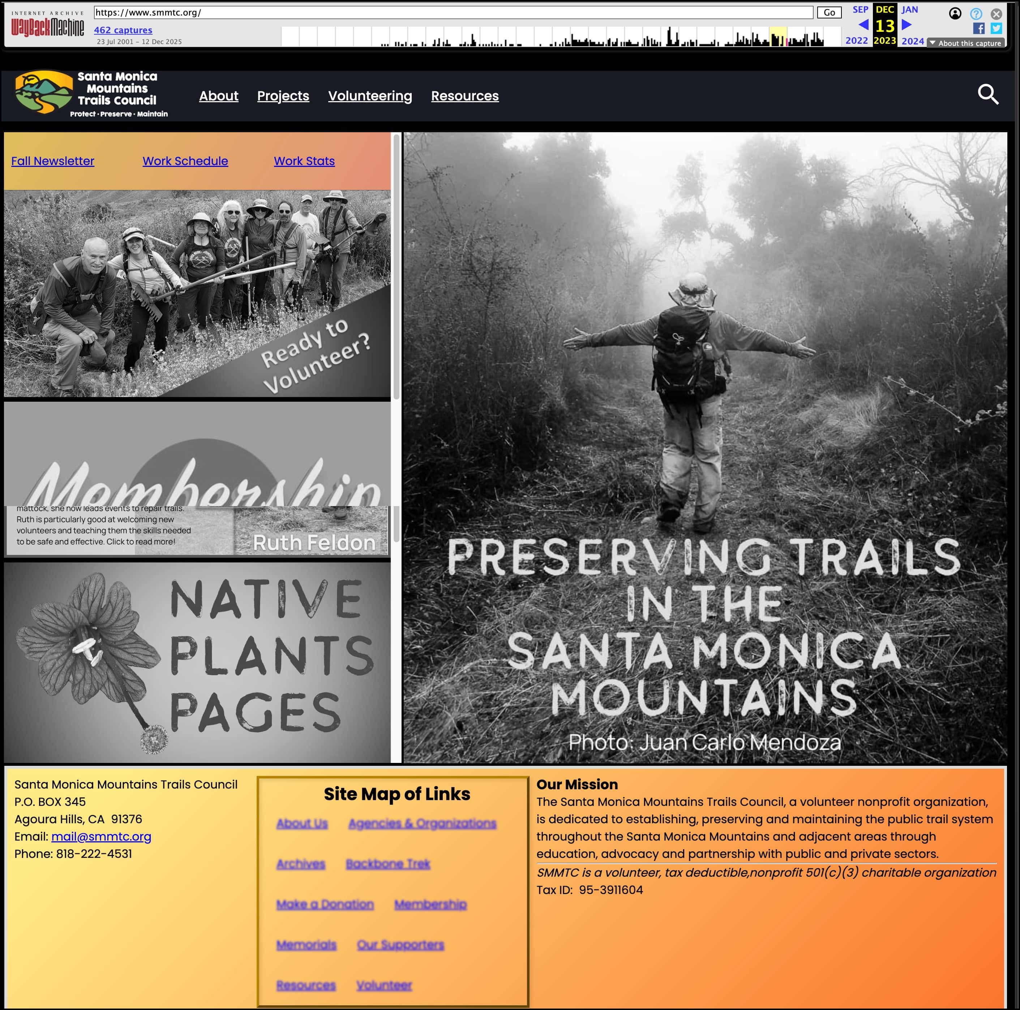This screenshot has width=1020, height=1010.
Task: Go to previous capture arrow (SEP)
Action: point(863,25)
